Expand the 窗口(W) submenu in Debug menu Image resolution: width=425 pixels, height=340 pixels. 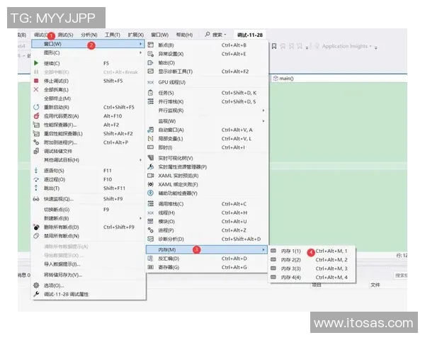[x=88, y=44]
